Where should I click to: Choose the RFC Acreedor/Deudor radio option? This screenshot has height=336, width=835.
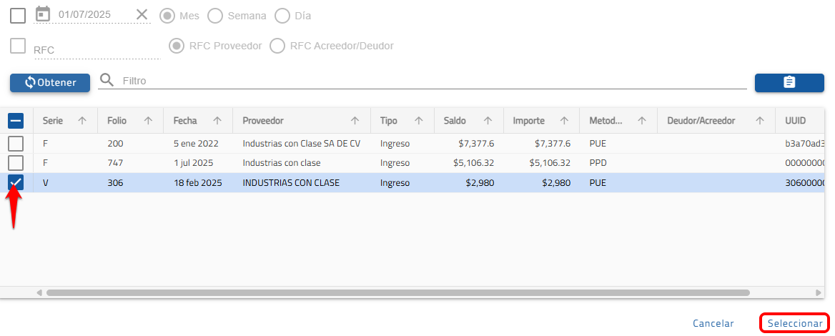click(277, 46)
